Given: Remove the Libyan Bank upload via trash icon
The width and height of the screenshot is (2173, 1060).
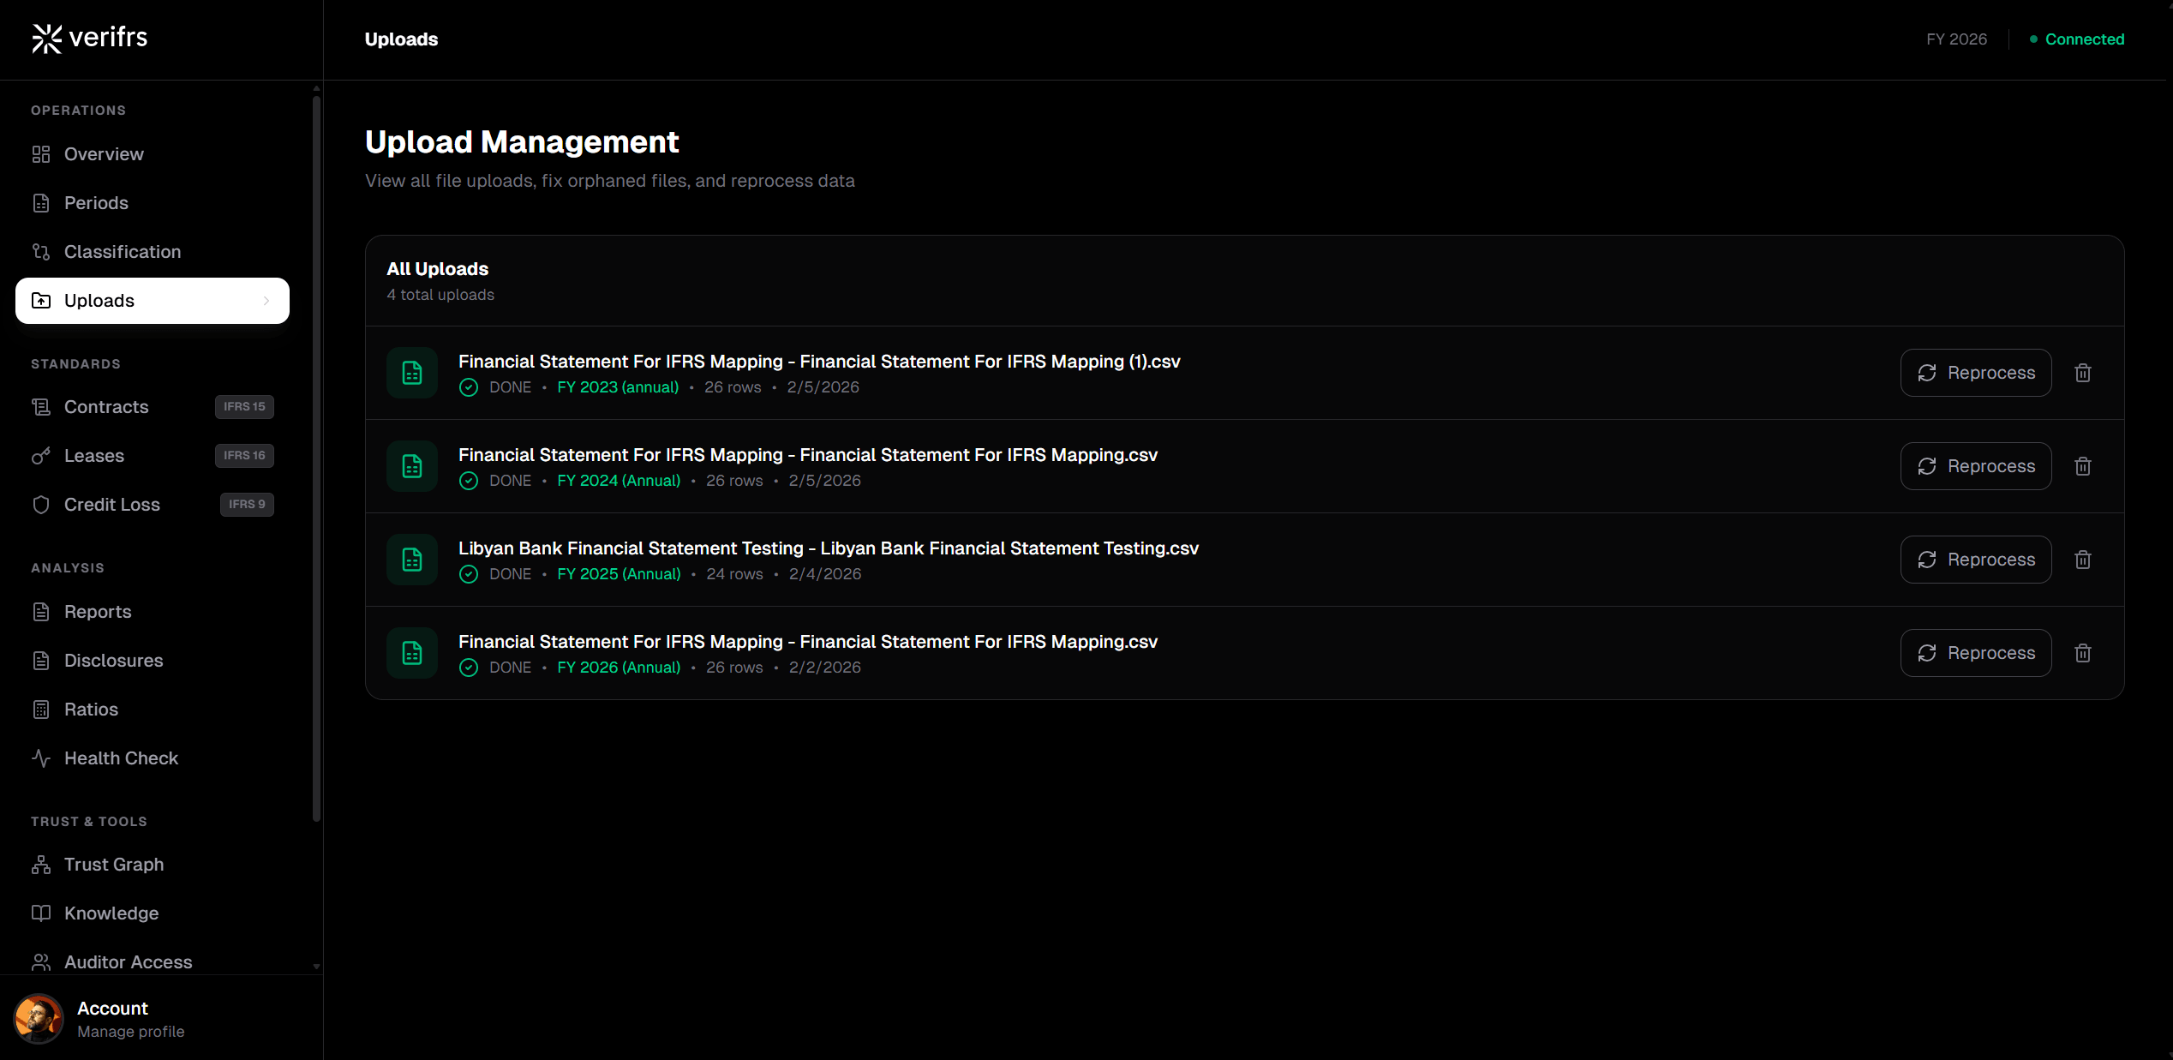Looking at the screenshot, I should point(2083,560).
